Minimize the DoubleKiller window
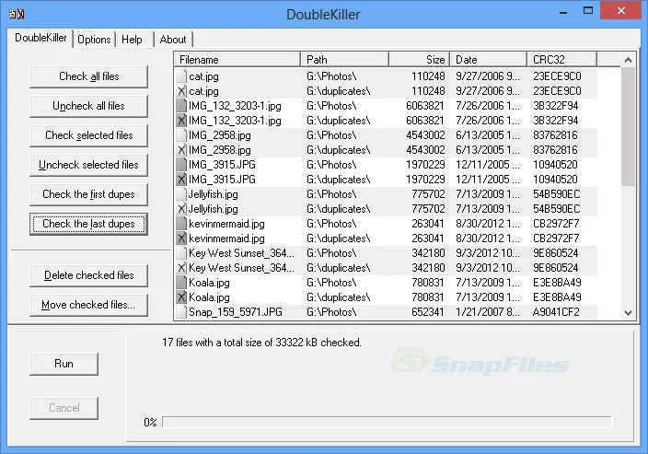The height and width of the screenshot is (454, 648). pyautogui.click(x=563, y=12)
